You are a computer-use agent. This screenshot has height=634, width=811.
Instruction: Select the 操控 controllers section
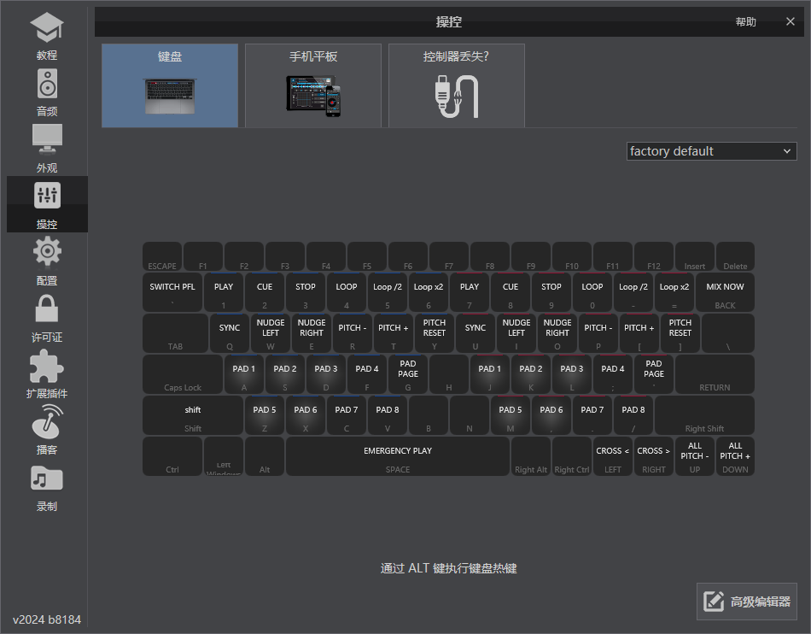point(47,204)
